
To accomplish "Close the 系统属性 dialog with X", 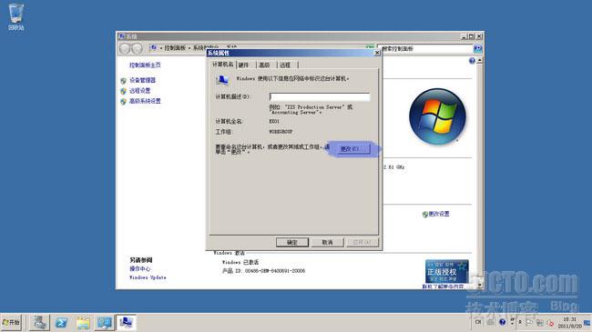I will pyautogui.click(x=377, y=53).
